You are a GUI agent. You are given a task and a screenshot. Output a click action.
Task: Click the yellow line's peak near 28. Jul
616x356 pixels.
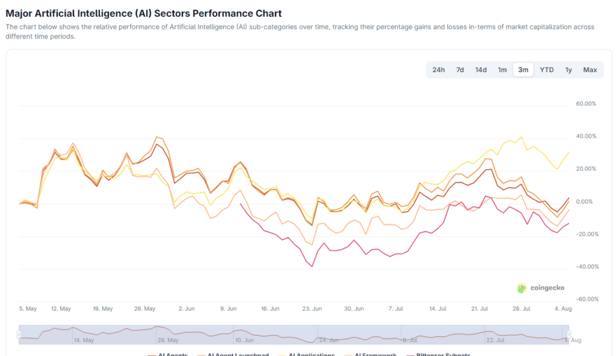[521, 137]
